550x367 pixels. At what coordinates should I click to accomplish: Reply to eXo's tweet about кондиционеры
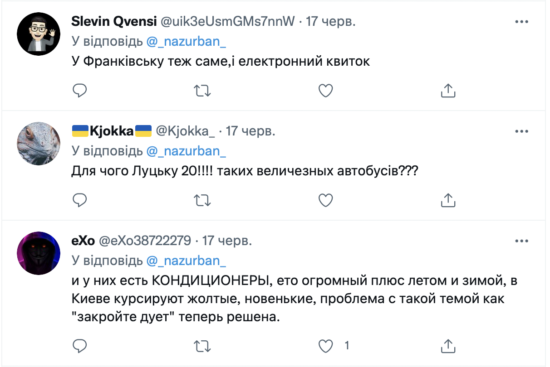pos(80,346)
